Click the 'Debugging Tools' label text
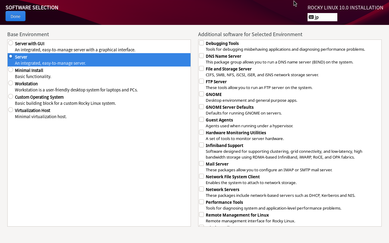389x243 pixels. click(x=222, y=43)
